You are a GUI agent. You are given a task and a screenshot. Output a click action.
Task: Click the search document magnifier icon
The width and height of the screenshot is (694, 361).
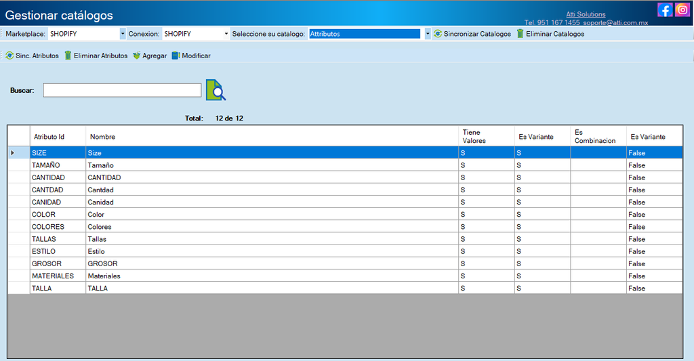pos(216,90)
